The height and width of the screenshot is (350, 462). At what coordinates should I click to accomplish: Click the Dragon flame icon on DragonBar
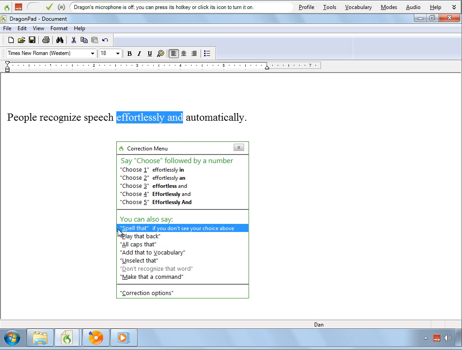7,7
